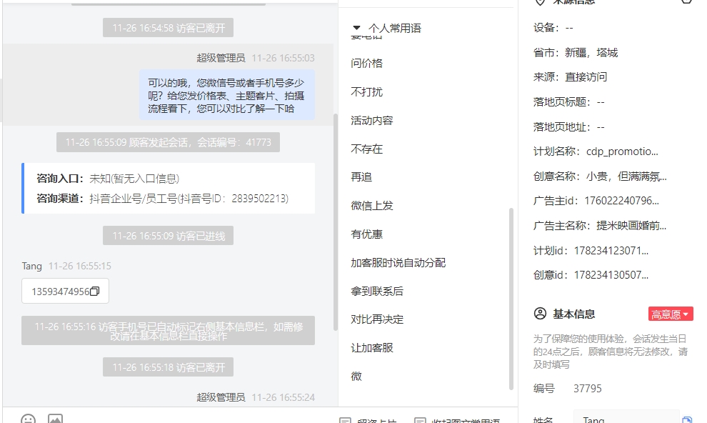This screenshot has height=423, width=707.
Task: Click the 落地页标题 row
Action: (569, 102)
